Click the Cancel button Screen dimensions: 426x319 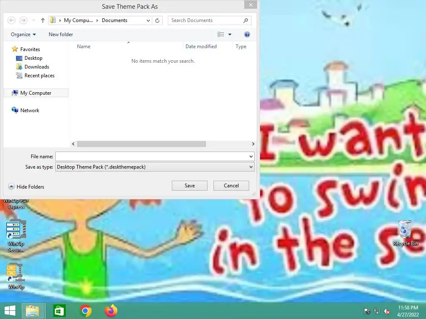pyautogui.click(x=231, y=186)
